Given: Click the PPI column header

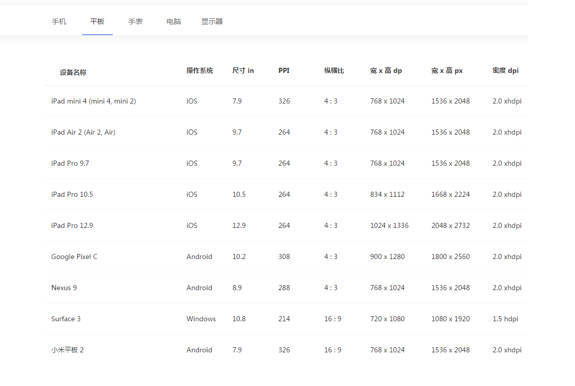Looking at the screenshot, I should [284, 70].
